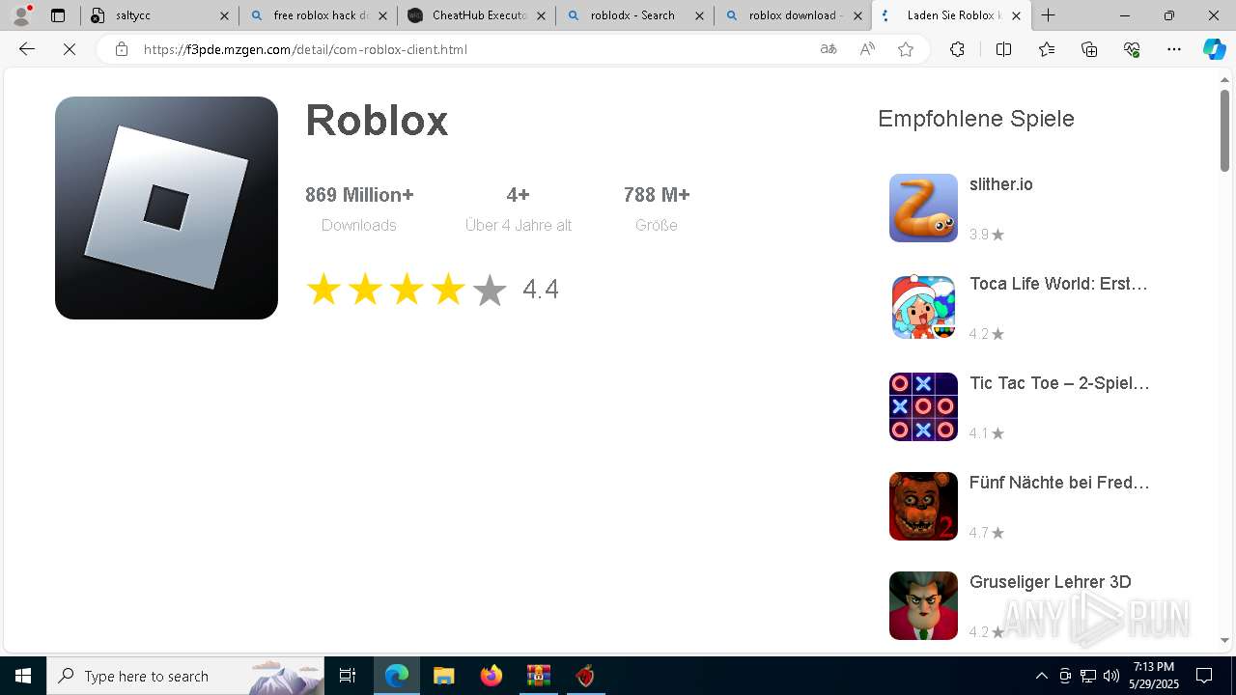Open the translate page icon
The width and height of the screenshot is (1236, 695).
(828, 49)
